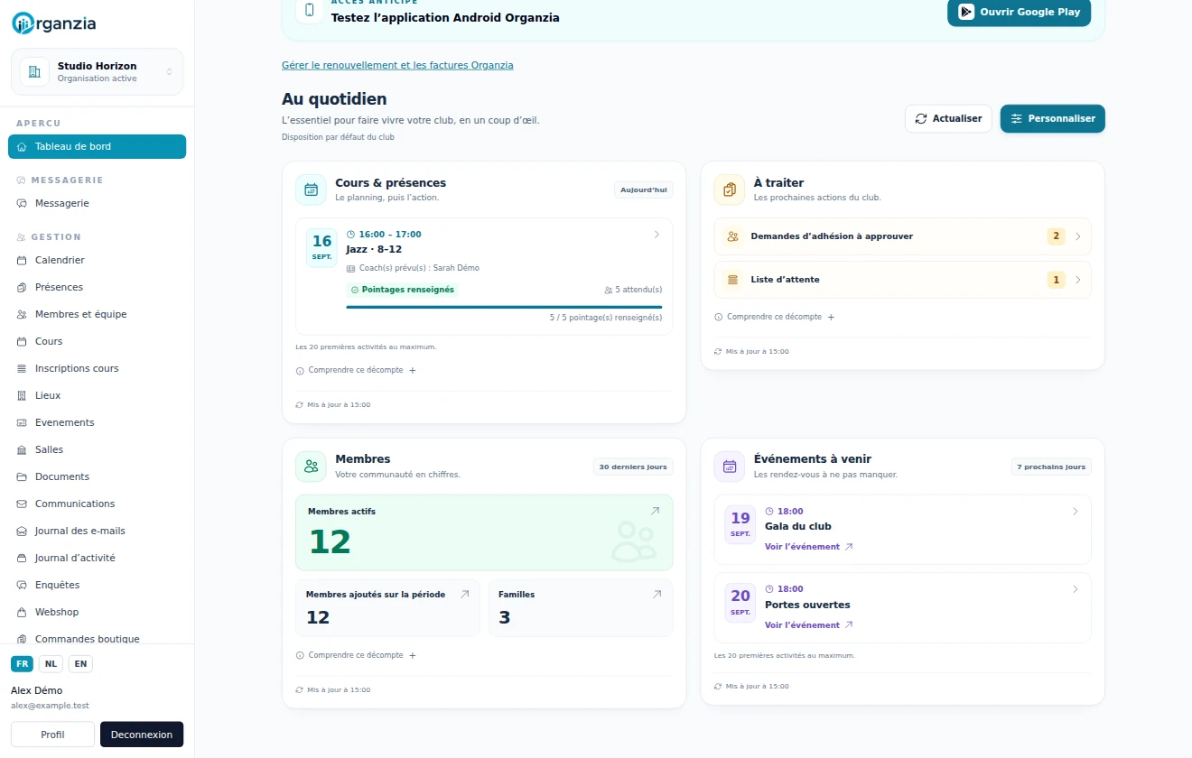Open Inscriptions cours menu item
Image resolution: width=1192 pixels, height=758 pixels.
tap(97, 368)
